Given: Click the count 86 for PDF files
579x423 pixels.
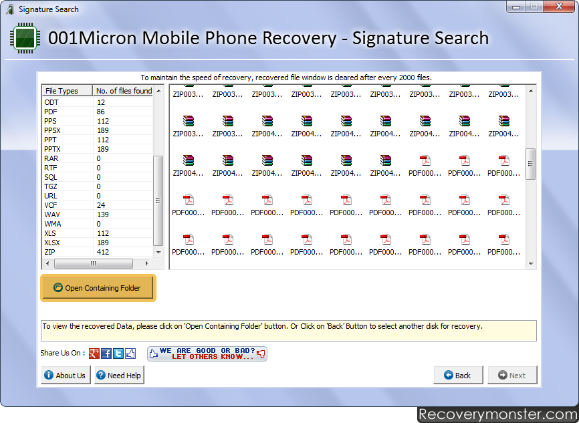Looking at the screenshot, I should (x=100, y=112).
